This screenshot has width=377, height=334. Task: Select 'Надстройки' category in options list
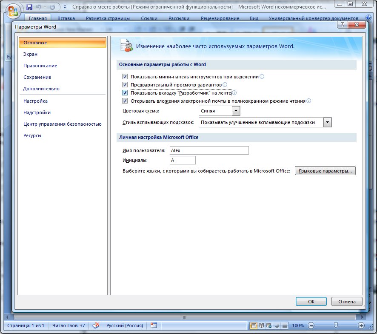(63, 113)
